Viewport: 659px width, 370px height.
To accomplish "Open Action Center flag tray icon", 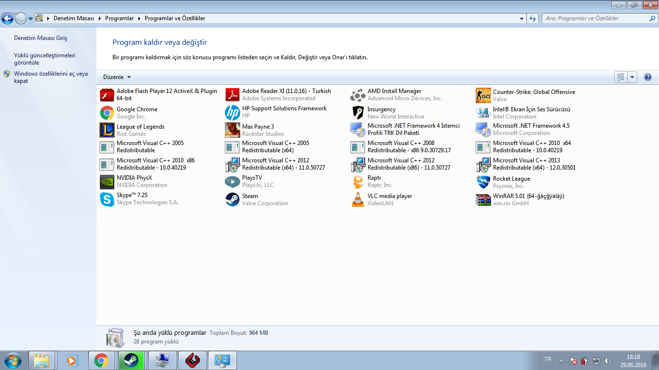I will tap(573, 360).
